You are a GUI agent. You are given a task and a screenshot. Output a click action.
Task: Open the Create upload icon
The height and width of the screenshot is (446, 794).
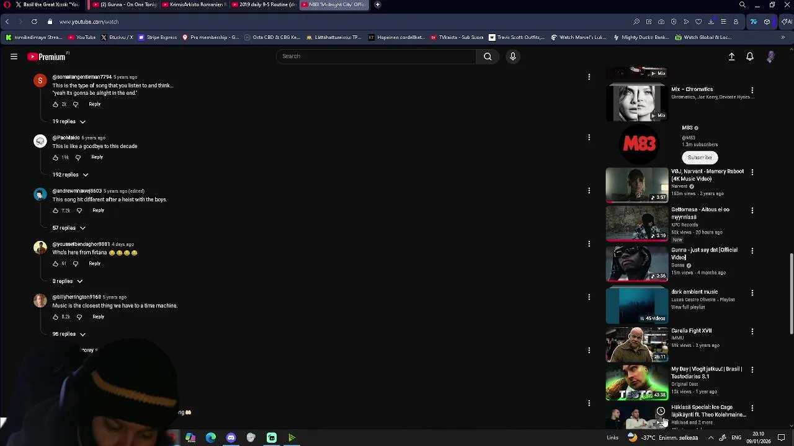[731, 56]
